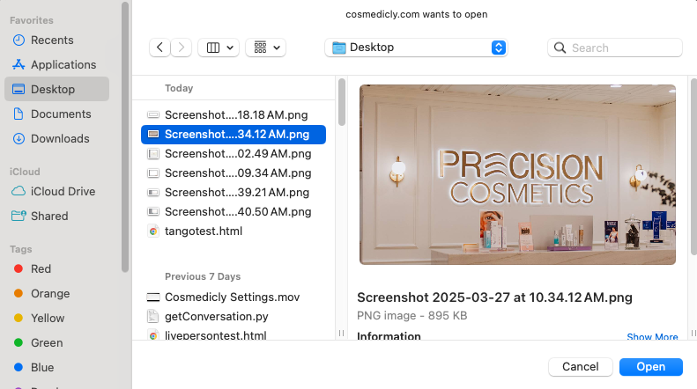Filter by the Yellow tag
Screen dimensions: 697x389
[57, 318]
